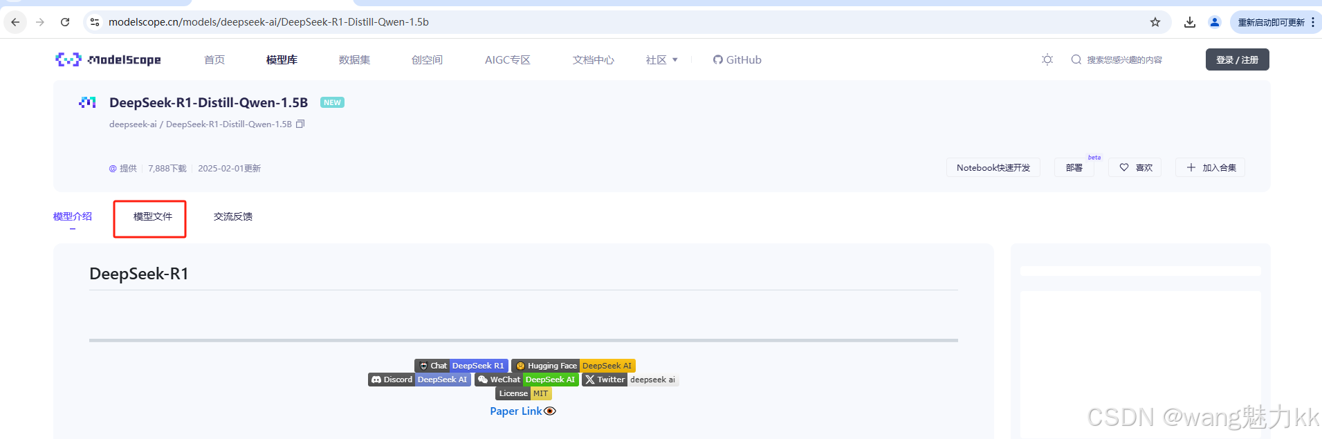Open the 模型库 nav item
Screen dimensions: 1322x439
[x=282, y=60]
